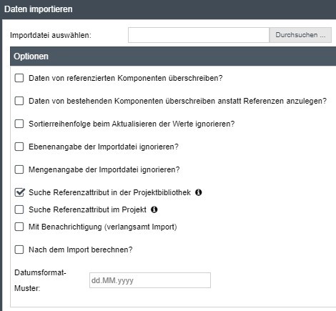Click label text Nach dem Import berechnen?
Image resolution: width=336 pixels, height=311 pixels.
point(81,250)
